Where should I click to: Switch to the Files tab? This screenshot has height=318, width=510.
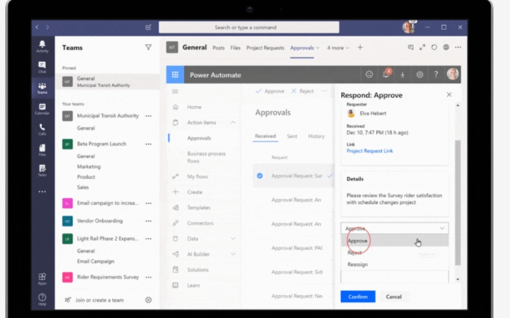(235, 48)
